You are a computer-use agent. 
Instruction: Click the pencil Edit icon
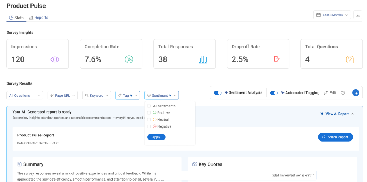point(325,93)
